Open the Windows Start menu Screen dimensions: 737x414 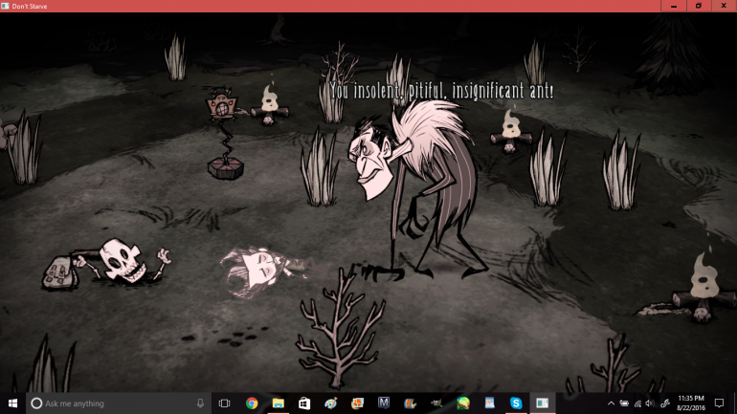coord(12,403)
